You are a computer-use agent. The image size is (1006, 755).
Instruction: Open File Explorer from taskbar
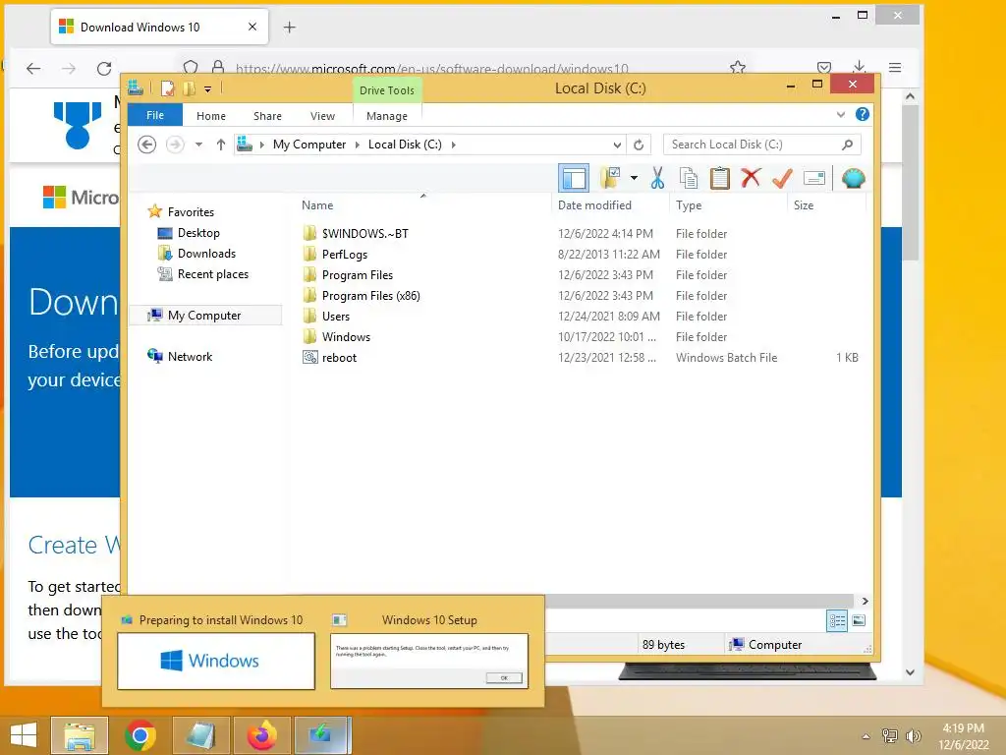pyautogui.click(x=80, y=735)
